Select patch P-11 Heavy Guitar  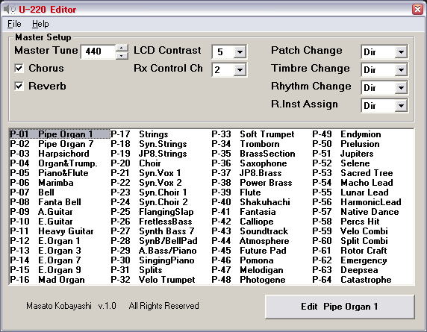coord(60,231)
